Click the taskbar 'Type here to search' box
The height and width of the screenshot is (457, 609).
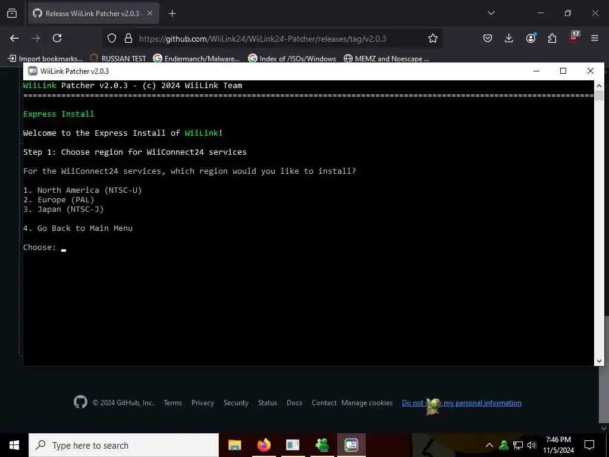click(x=124, y=445)
